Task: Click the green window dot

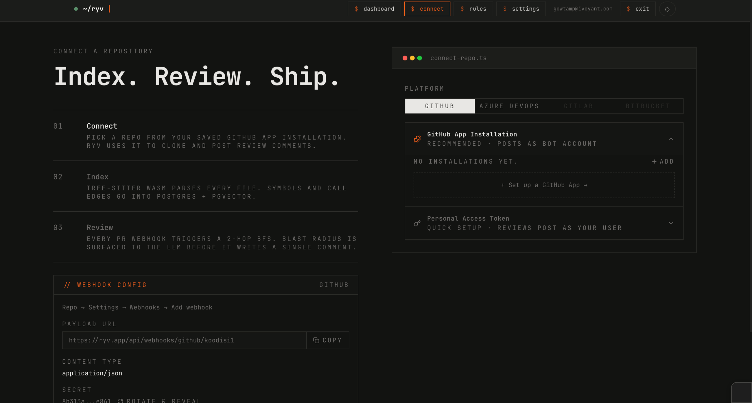Action: [419, 58]
